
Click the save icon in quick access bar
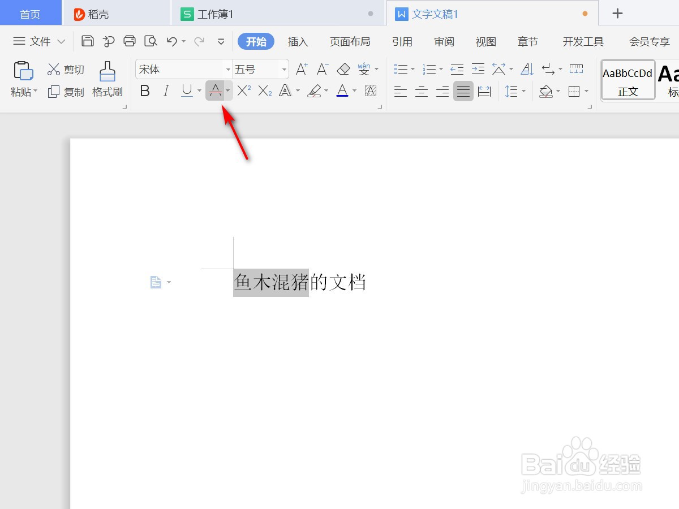click(88, 41)
